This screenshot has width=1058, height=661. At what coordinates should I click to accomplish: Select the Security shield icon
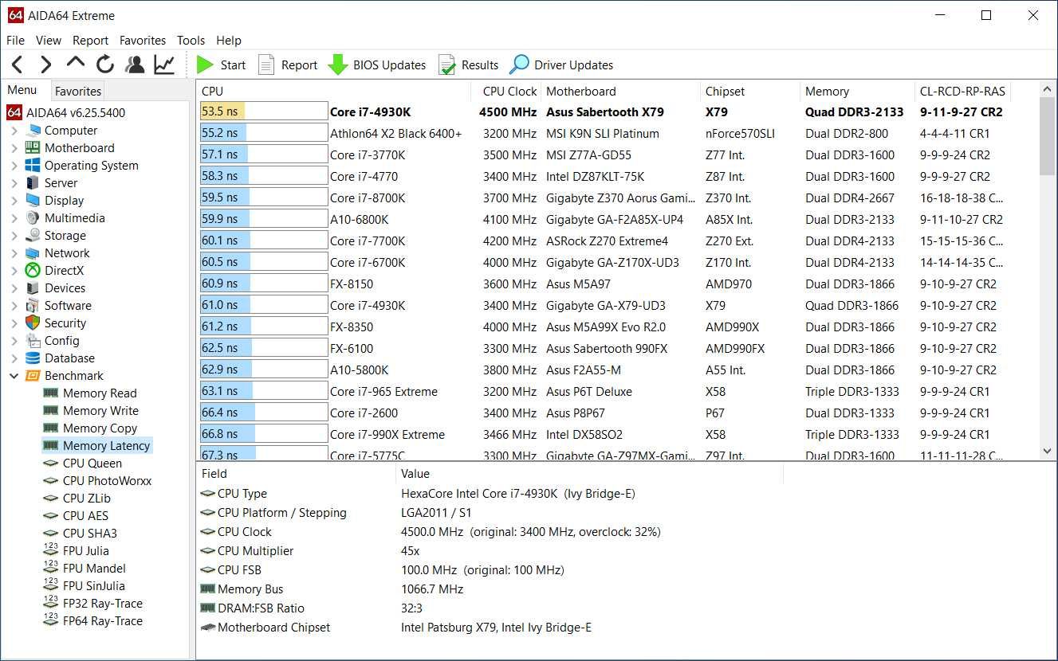coord(33,323)
